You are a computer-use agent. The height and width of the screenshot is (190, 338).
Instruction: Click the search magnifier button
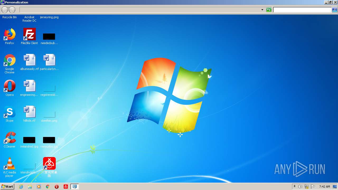coord(334,10)
